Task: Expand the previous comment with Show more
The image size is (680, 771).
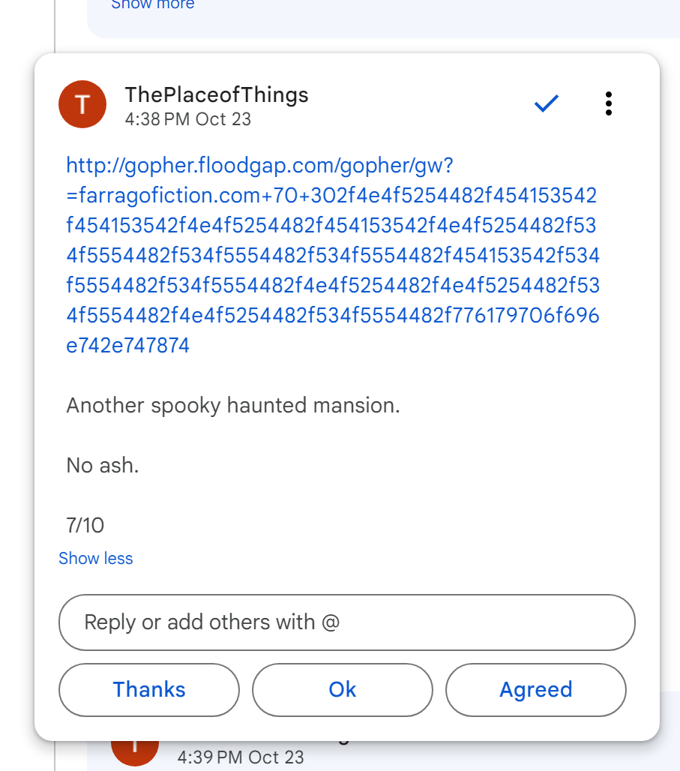Action: pos(153,4)
